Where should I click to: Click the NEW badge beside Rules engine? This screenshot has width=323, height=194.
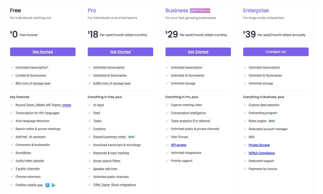coord(271,121)
